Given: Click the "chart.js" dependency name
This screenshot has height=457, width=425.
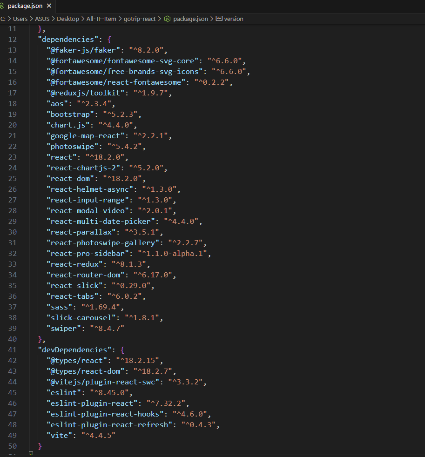Looking at the screenshot, I should click(x=68, y=125).
